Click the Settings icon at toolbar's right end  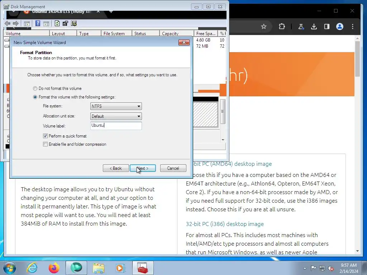click(74, 23)
